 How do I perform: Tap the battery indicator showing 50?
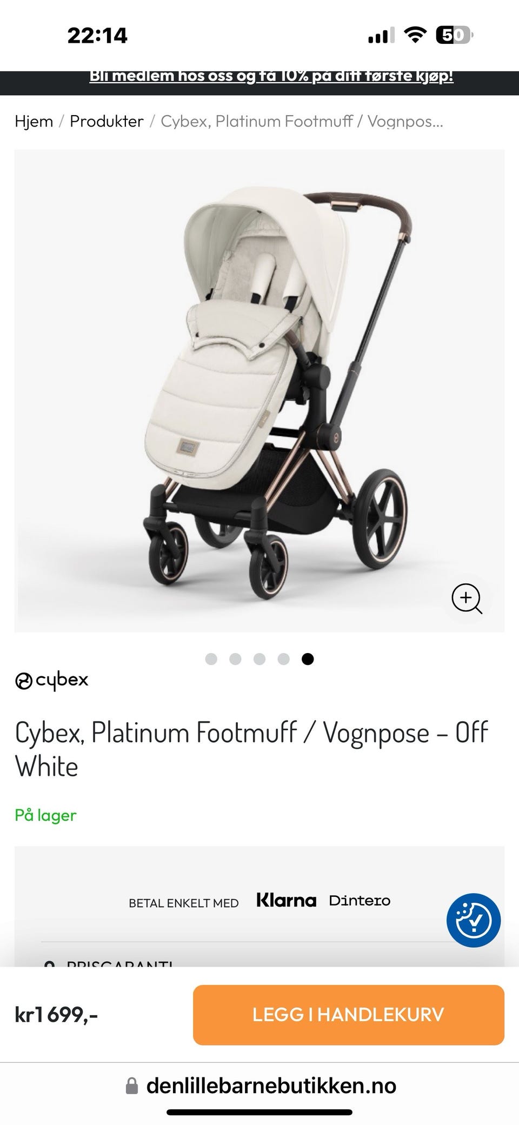click(x=454, y=35)
